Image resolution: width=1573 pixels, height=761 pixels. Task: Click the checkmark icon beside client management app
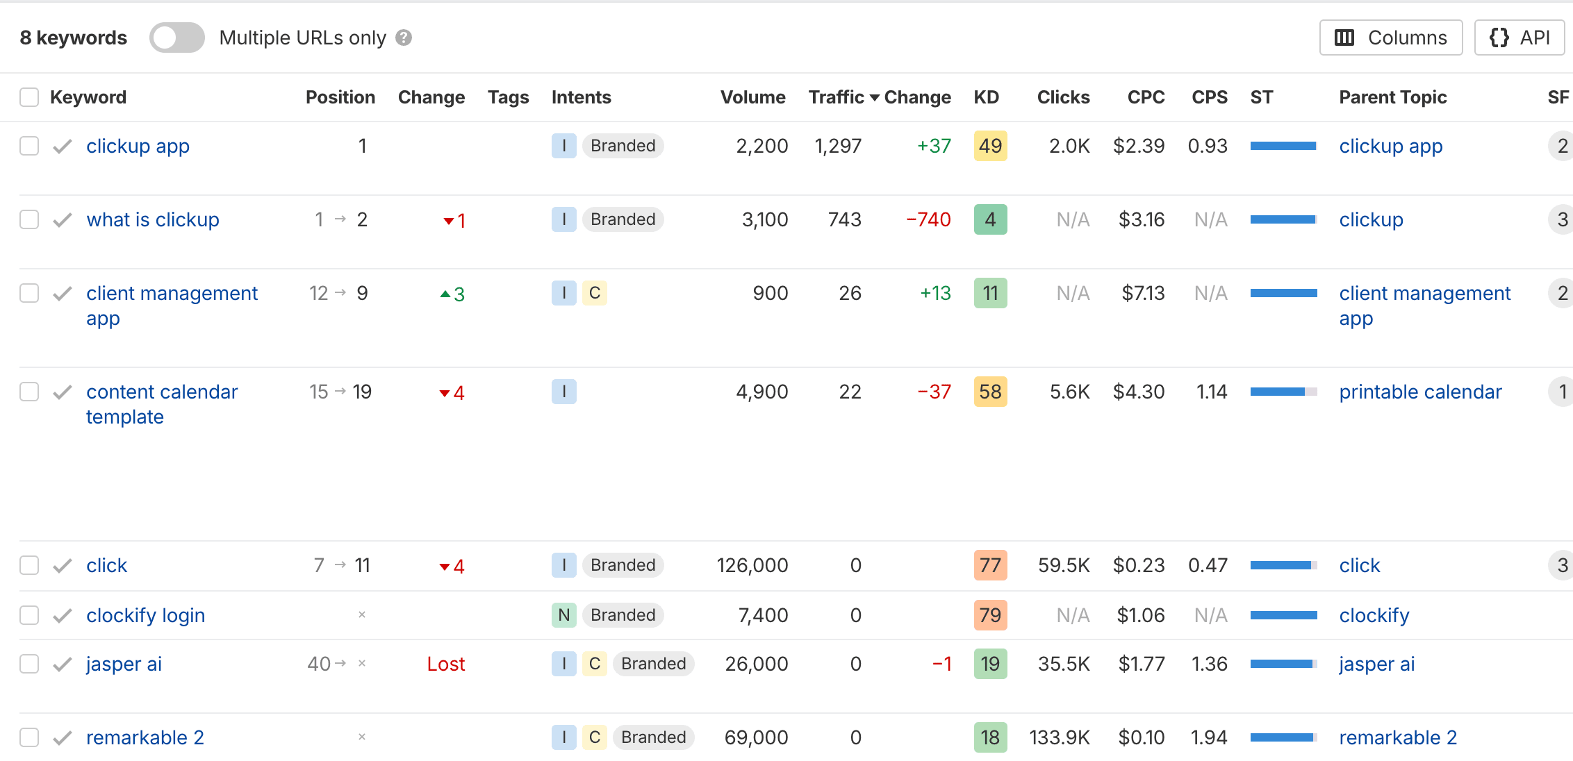coord(63,293)
